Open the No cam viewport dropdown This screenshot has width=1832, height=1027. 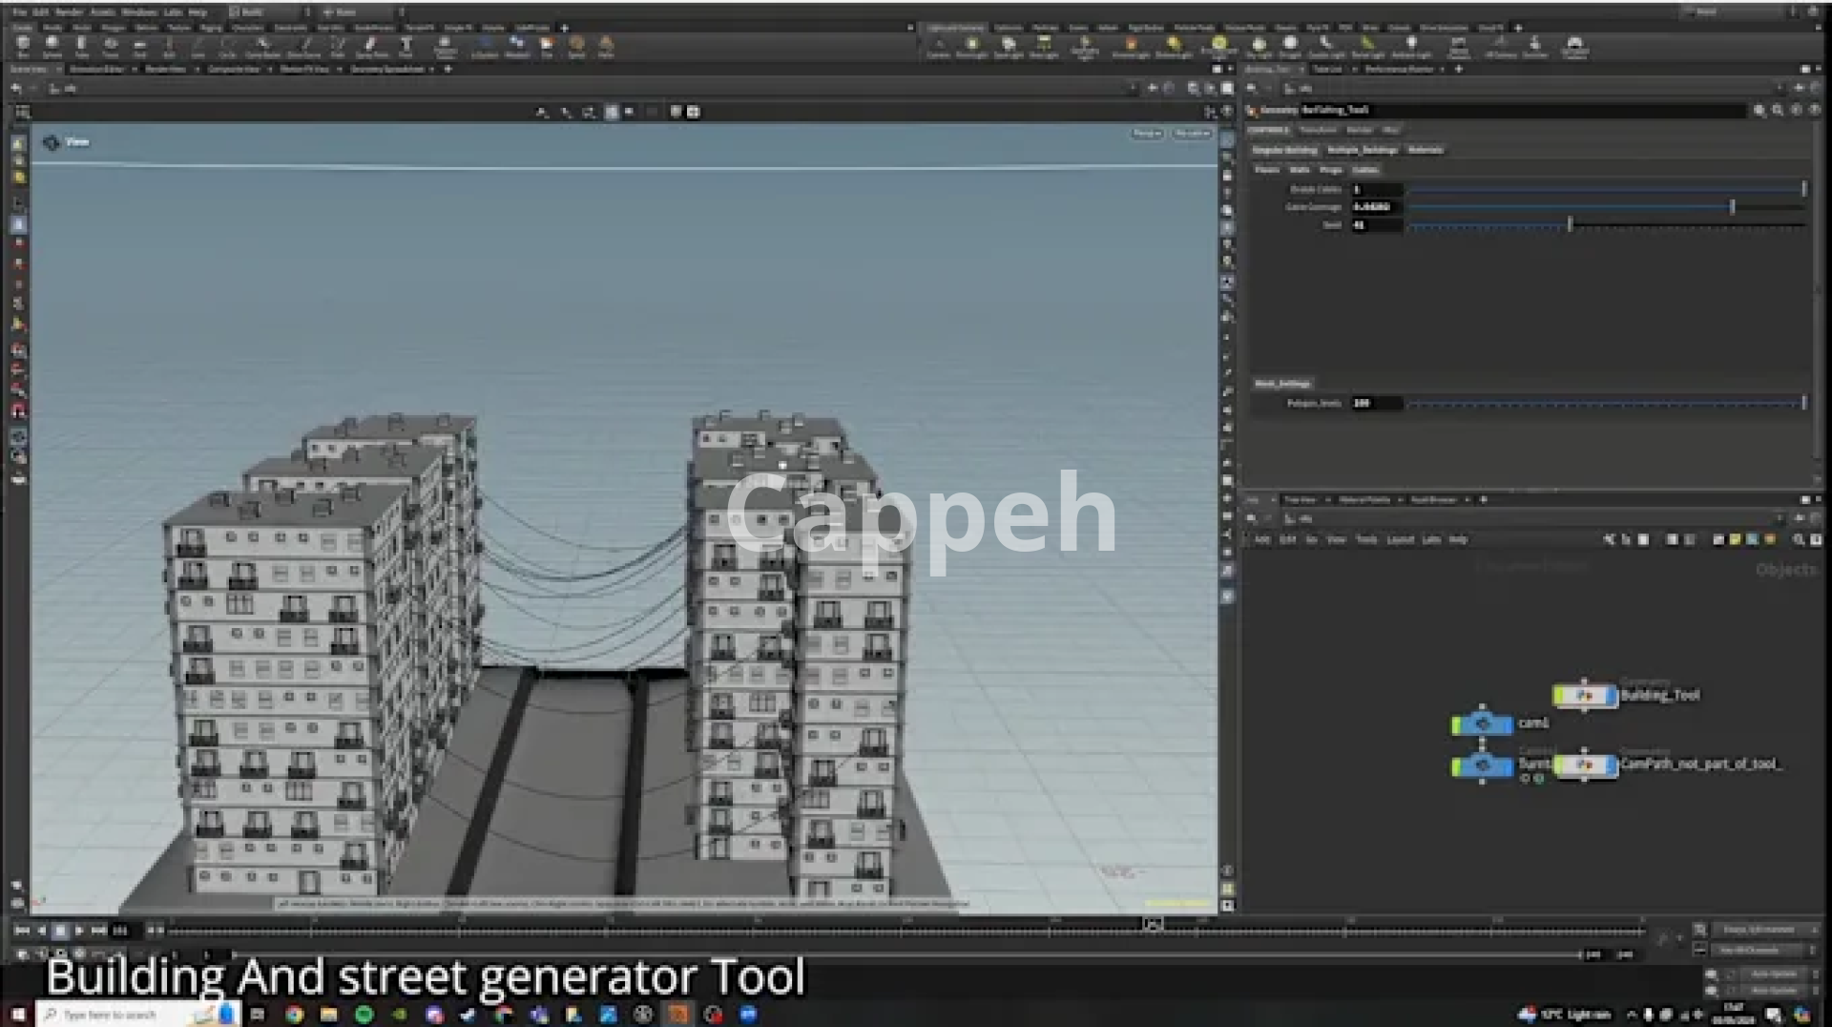[1191, 134]
